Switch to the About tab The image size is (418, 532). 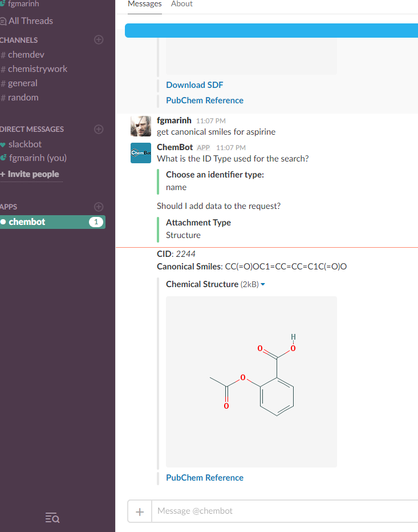(181, 4)
